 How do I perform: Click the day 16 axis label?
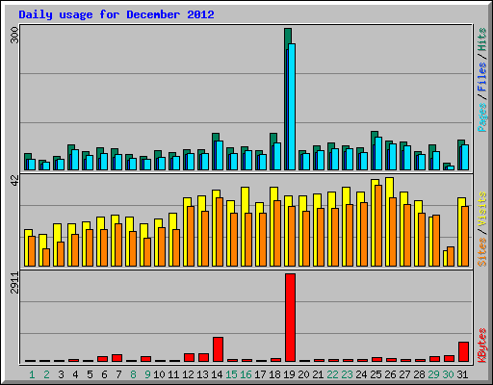(246, 374)
